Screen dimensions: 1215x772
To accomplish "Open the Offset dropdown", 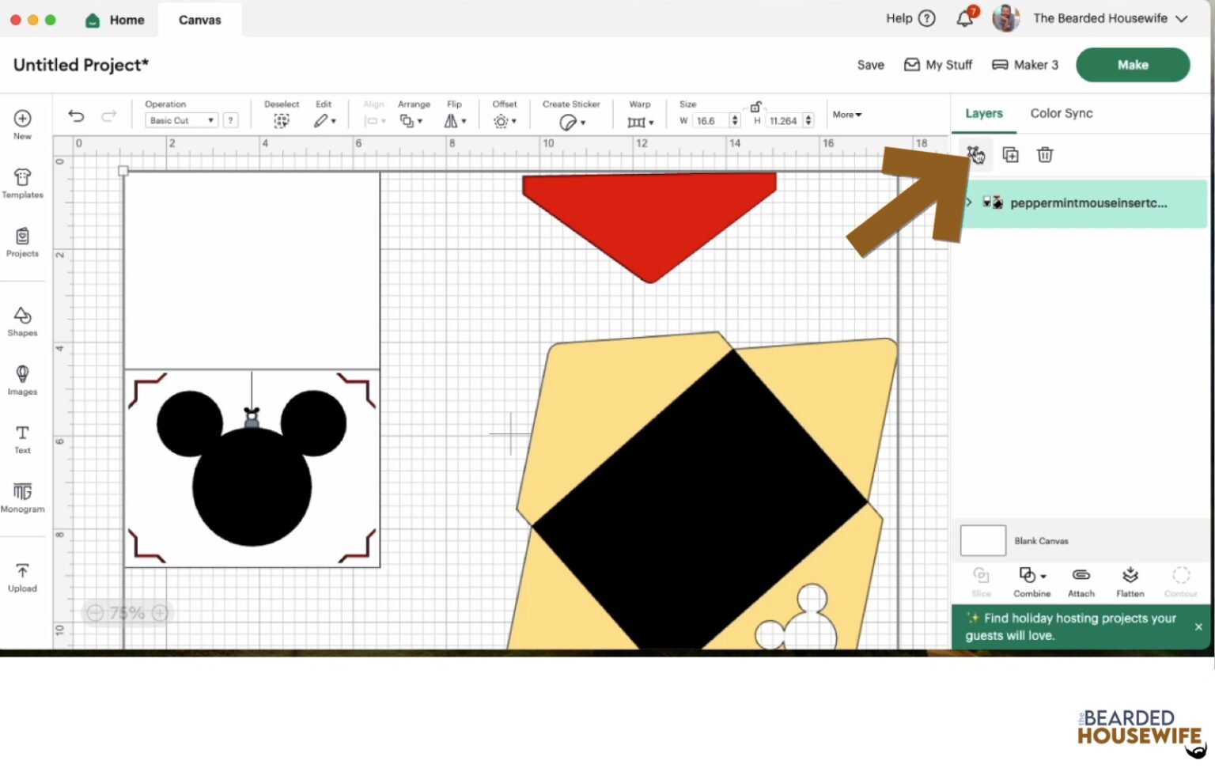I will (x=505, y=121).
